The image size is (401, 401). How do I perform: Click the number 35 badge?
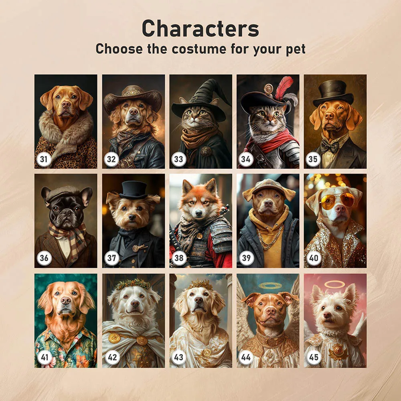point(313,159)
